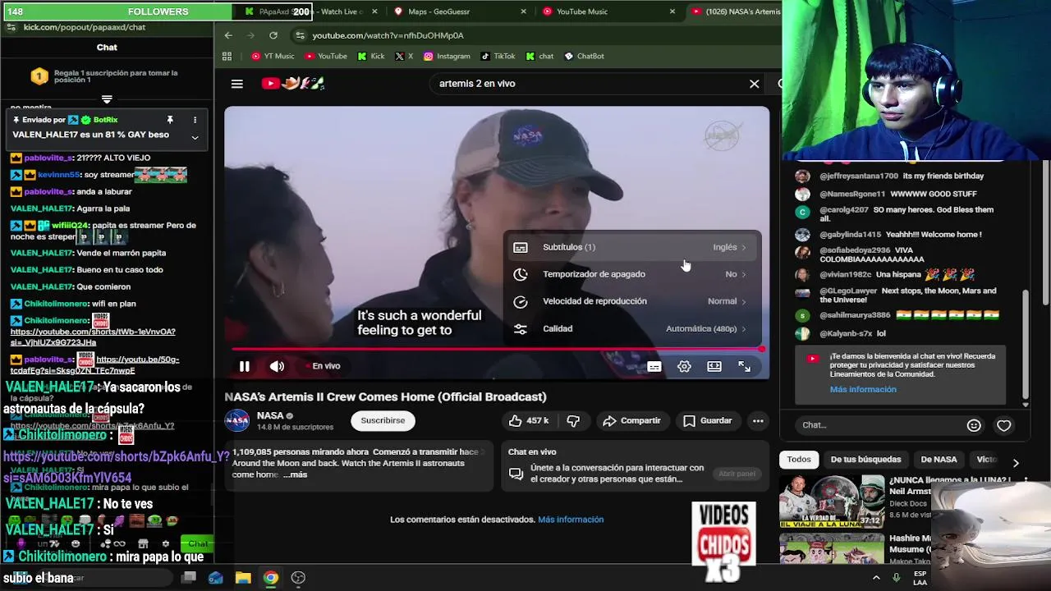Expand the 'No' chevron in sleep timer row
Image resolution: width=1051 pixels, height=591 pixels.
744,274
